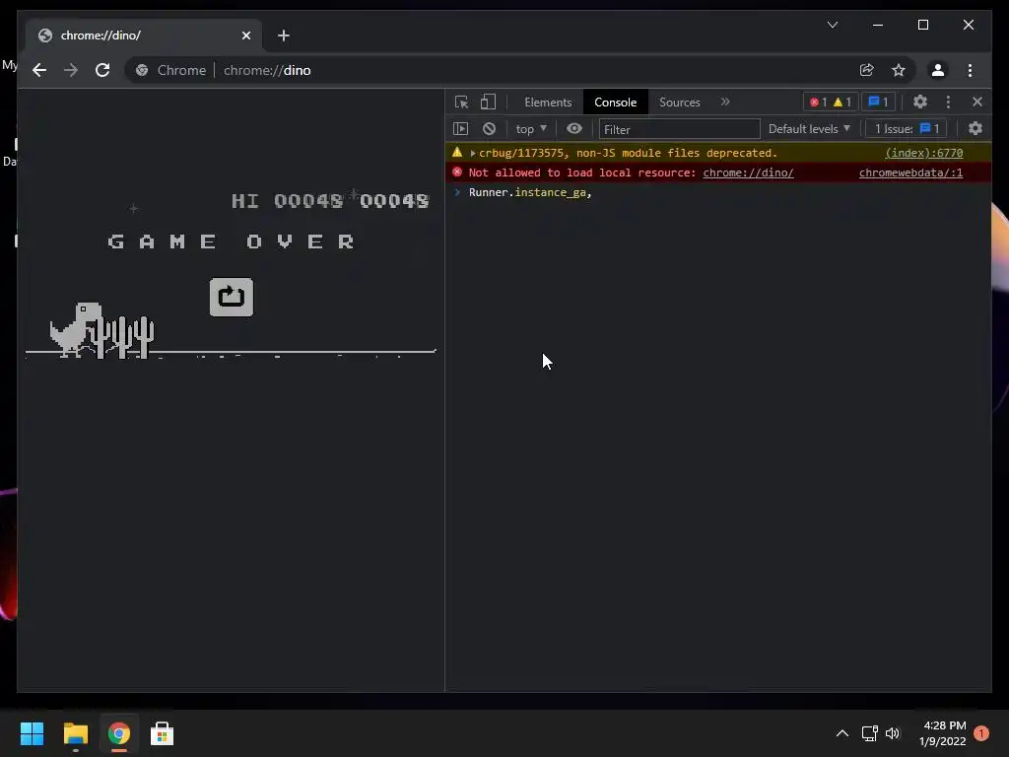Switch to the Console tab
This screenshot has height=757, width=1009.
coord(615,102)
